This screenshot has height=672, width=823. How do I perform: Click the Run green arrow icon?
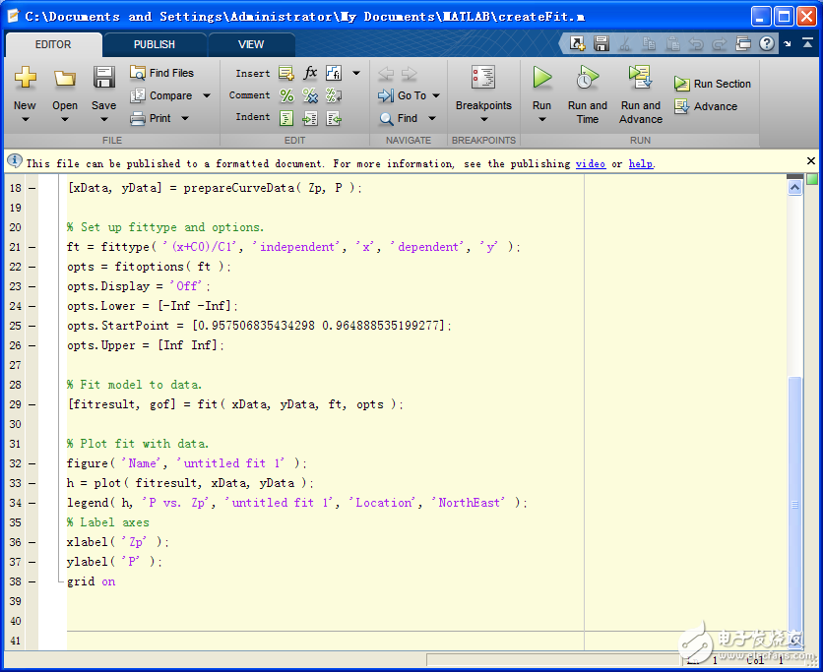[541, 78]
